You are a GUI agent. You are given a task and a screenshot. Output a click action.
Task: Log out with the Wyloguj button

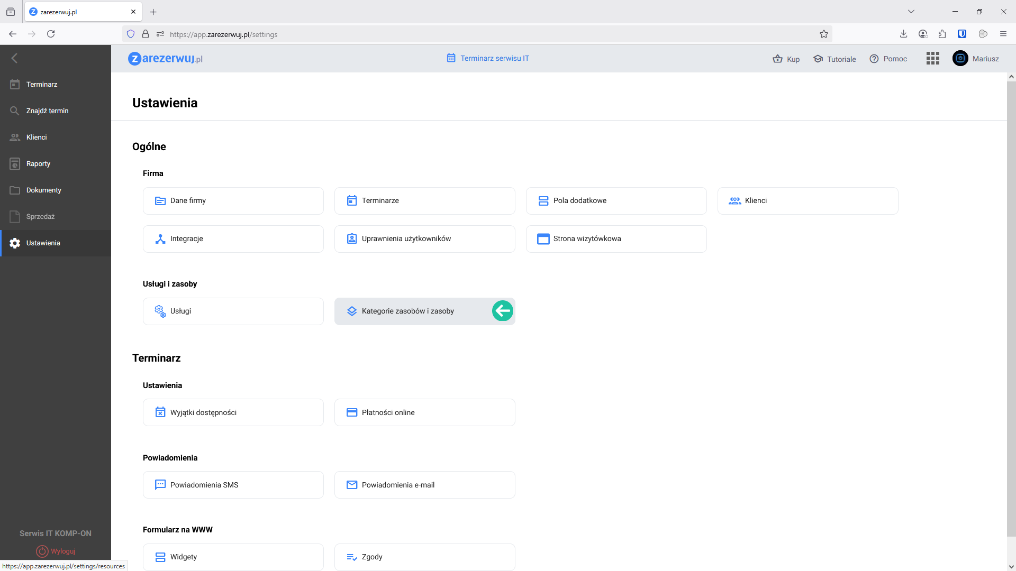(x=56, y=551)
